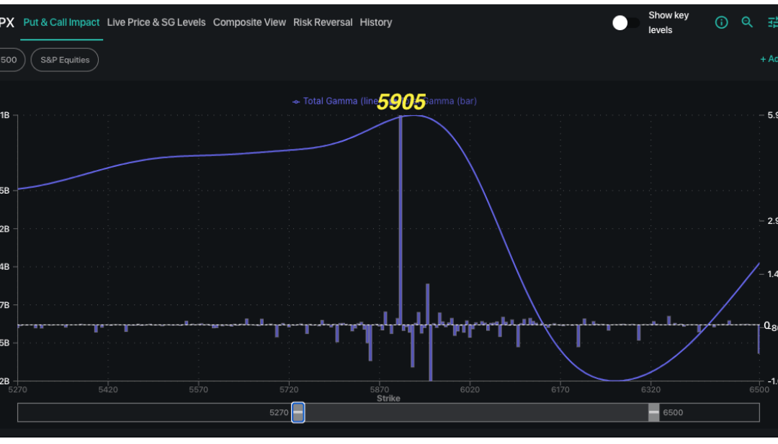Click the x-axis label 6020
This screenshot has width=778, height=444.
coord(470,389)
